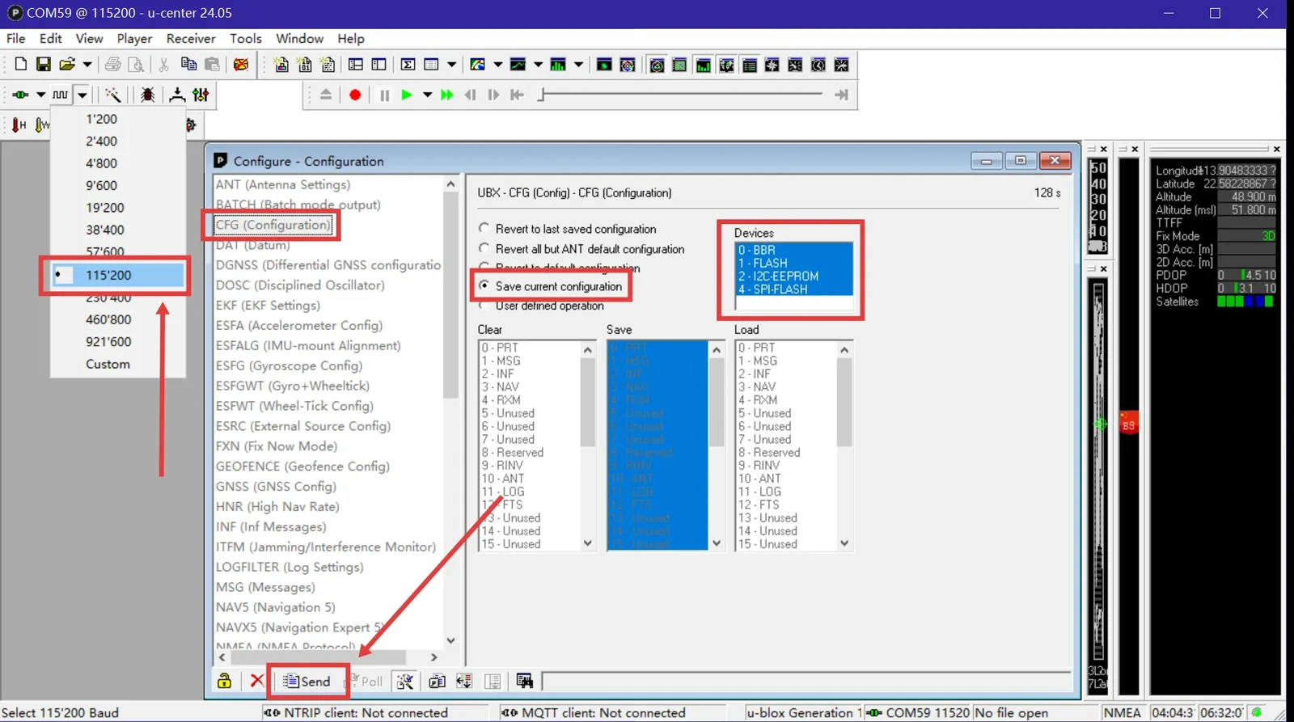
Task: Select 0 - BBR in Devices list
Action: pos(793,250)
